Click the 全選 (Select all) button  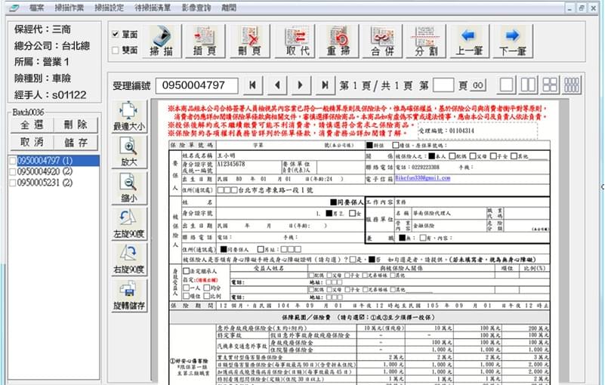tap(30, 125)
